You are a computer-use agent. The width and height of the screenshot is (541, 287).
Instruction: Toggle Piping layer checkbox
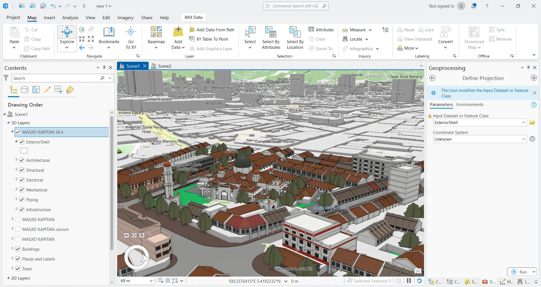pos(22,200)
